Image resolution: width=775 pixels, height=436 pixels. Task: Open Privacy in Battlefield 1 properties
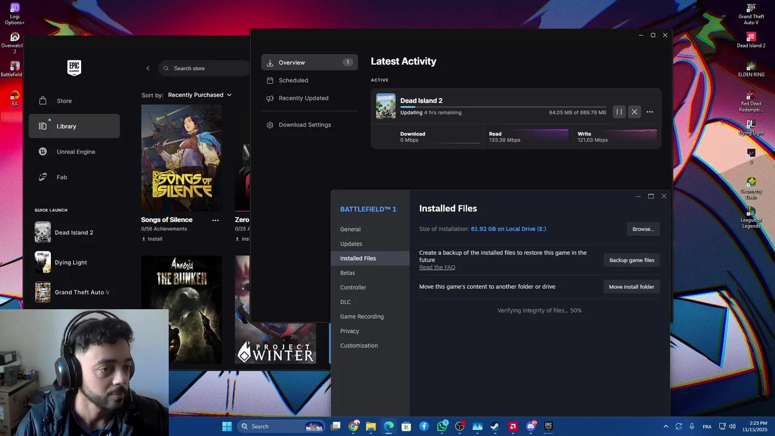[x=371, y=331]
